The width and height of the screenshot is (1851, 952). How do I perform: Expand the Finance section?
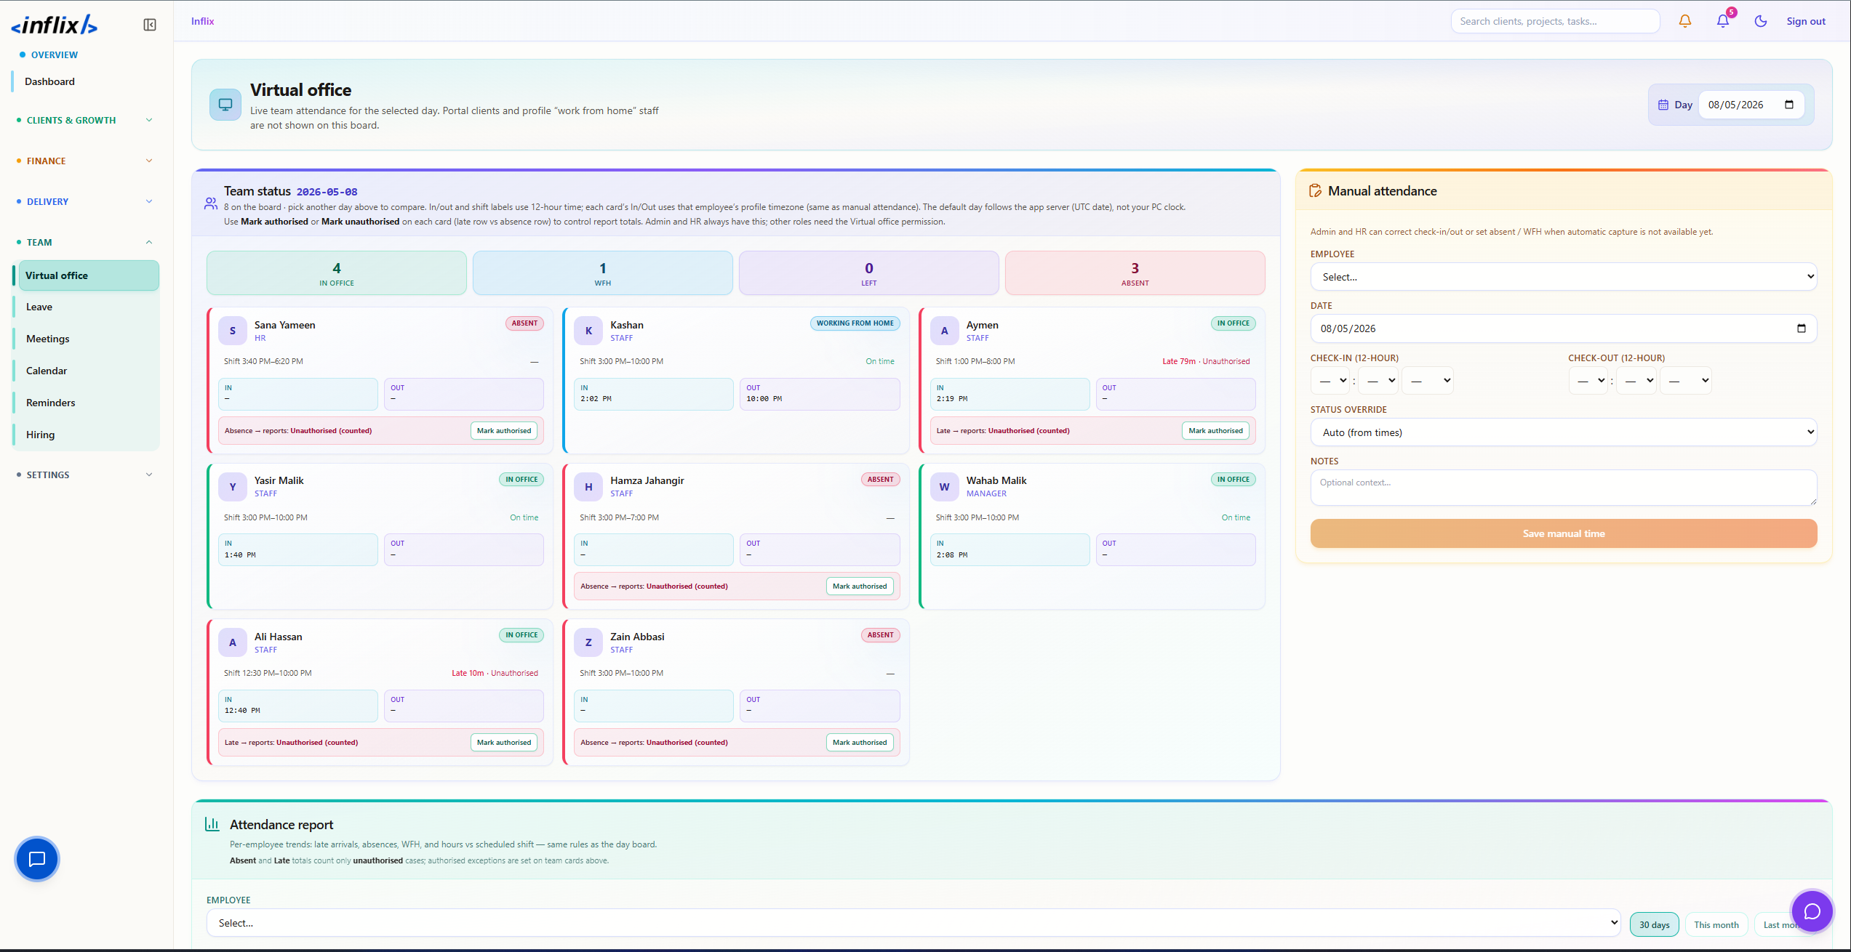(x=86, y=161)
